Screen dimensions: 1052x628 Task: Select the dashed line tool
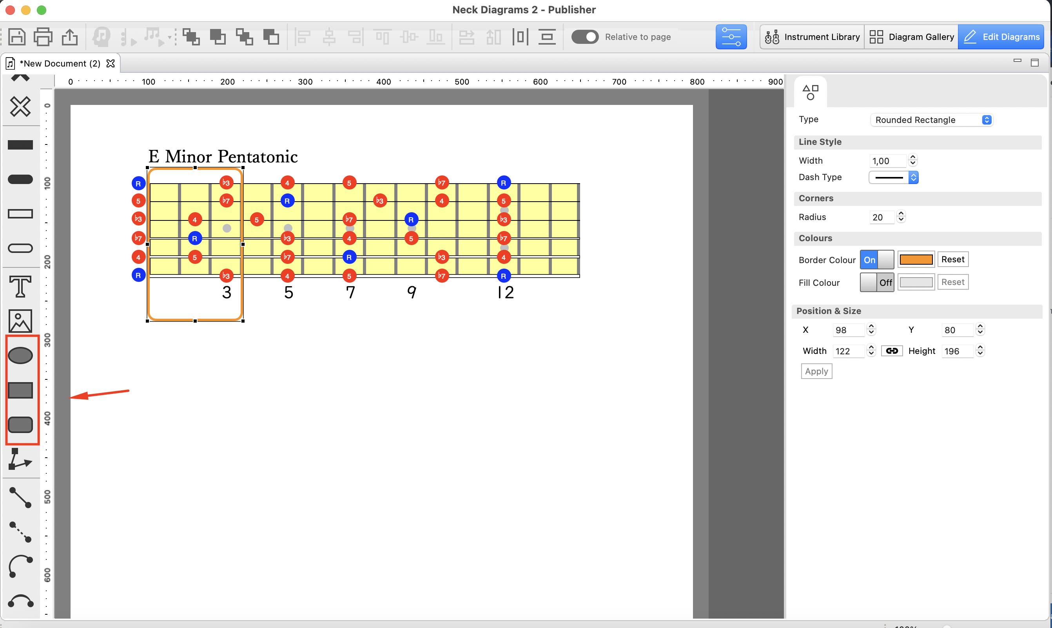point(20,532)
